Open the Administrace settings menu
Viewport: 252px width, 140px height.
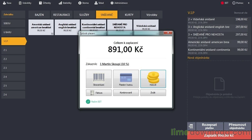pos(119,3)
